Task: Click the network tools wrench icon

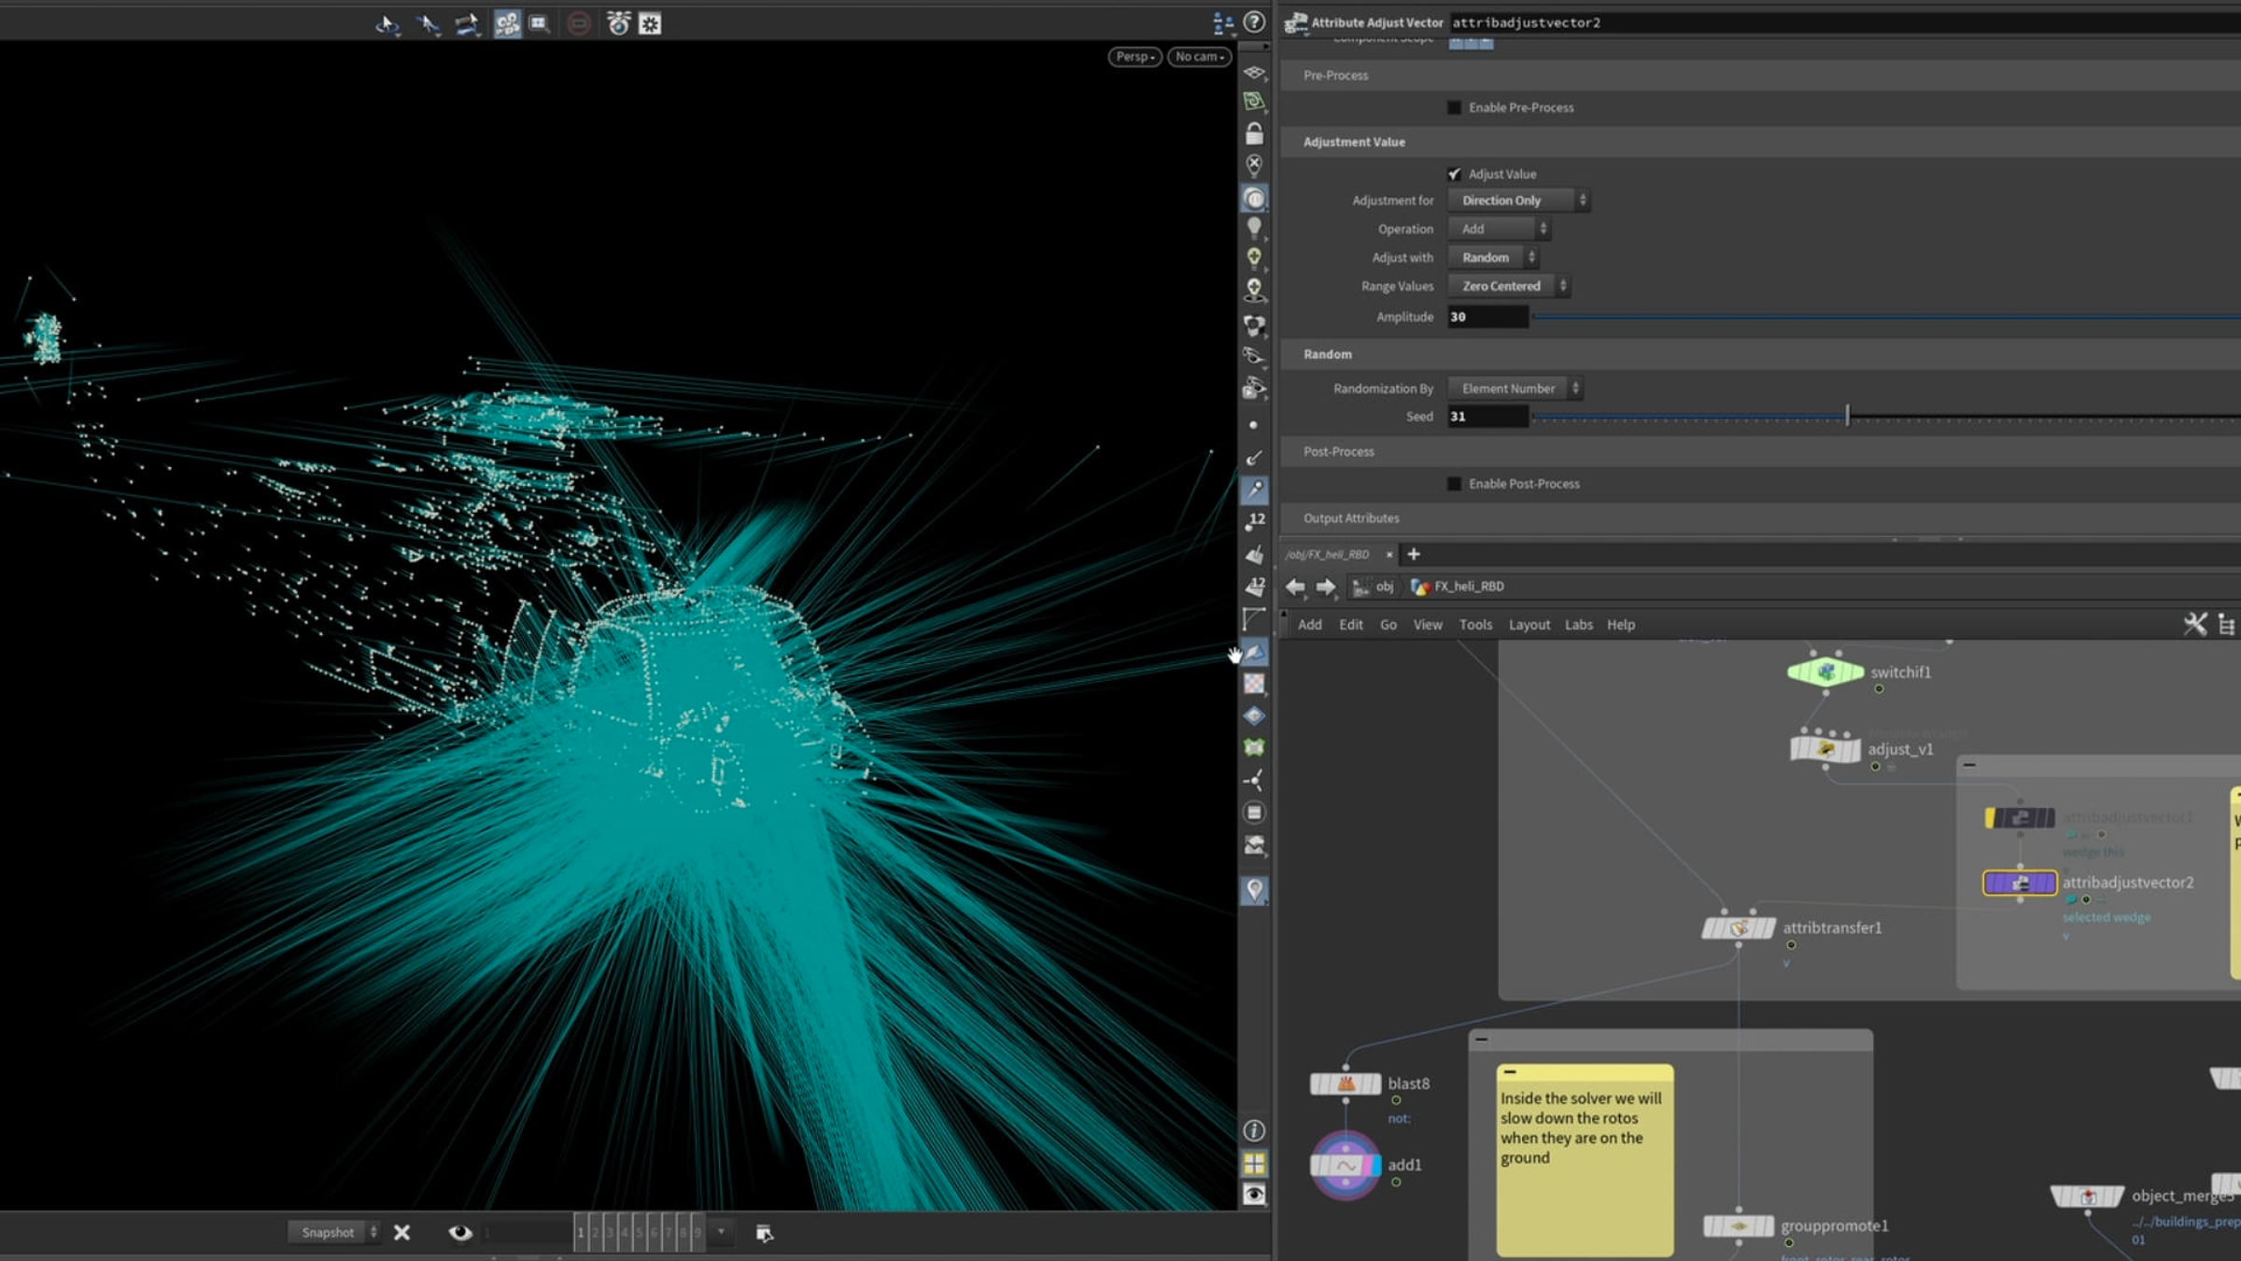Action: pos(2195,624)
